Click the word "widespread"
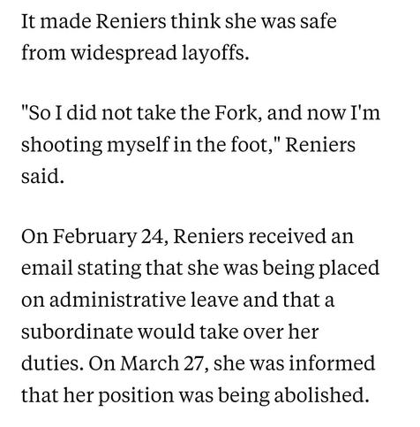The width and height of the screenshot is (420, 427). click(x=124, y=53)
